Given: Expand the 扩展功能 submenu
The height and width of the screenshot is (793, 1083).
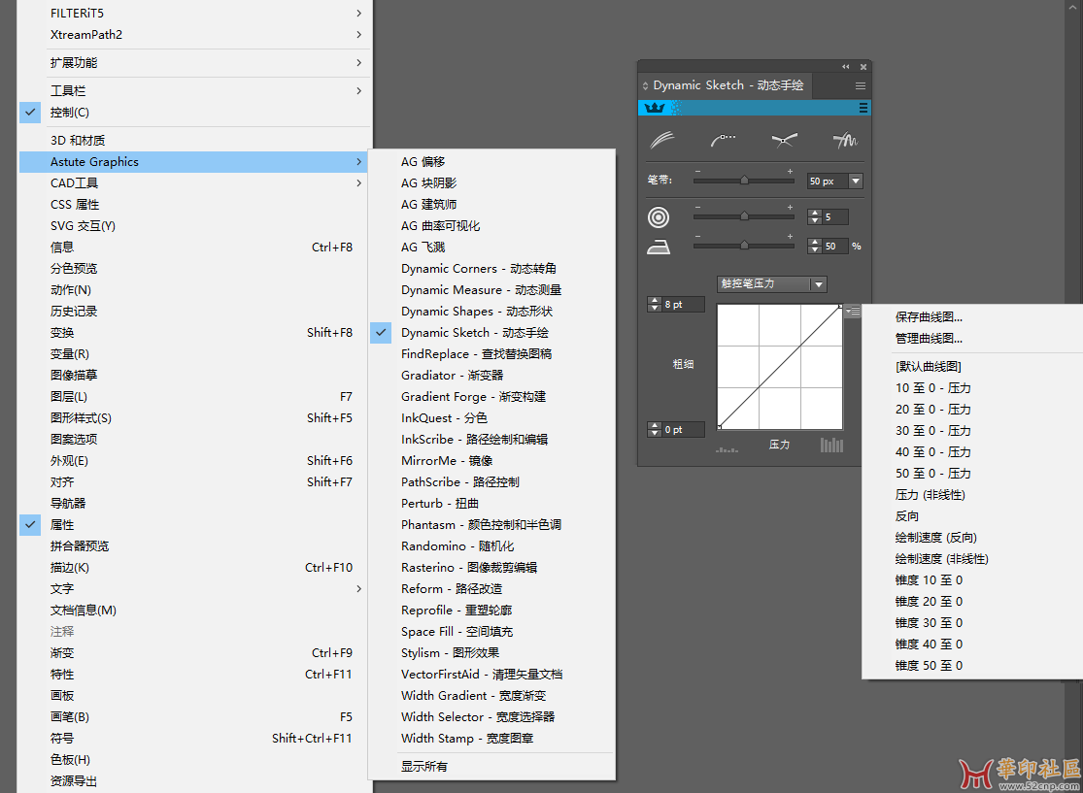Looking at the screenshot, I should click(195, 63).
